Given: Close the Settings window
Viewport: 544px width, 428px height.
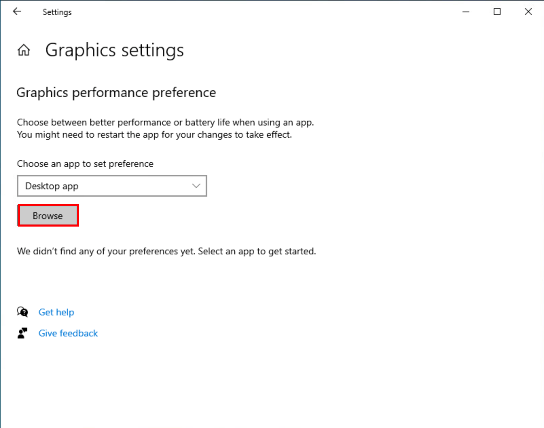Looking at the screenshot, I should coord(528,12).
